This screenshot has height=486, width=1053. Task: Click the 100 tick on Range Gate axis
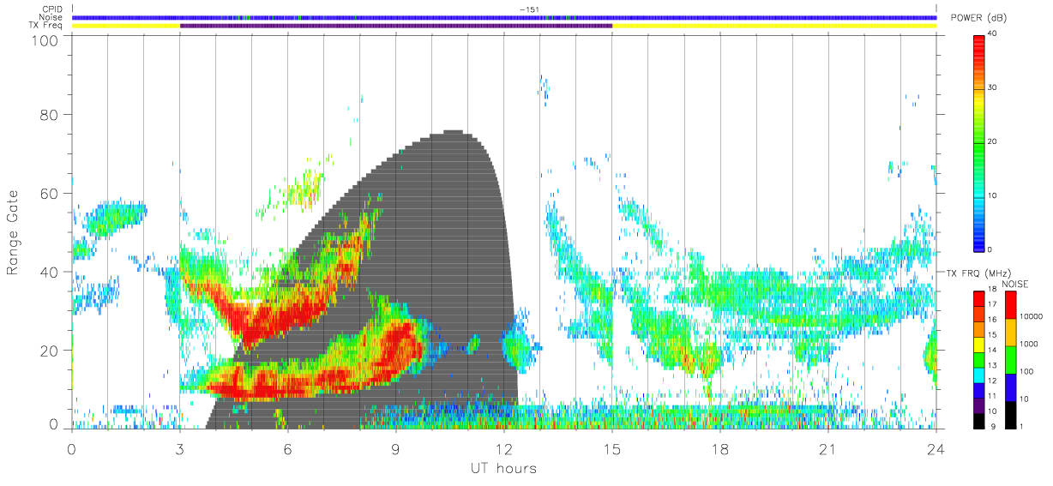[x=45, y=40]
